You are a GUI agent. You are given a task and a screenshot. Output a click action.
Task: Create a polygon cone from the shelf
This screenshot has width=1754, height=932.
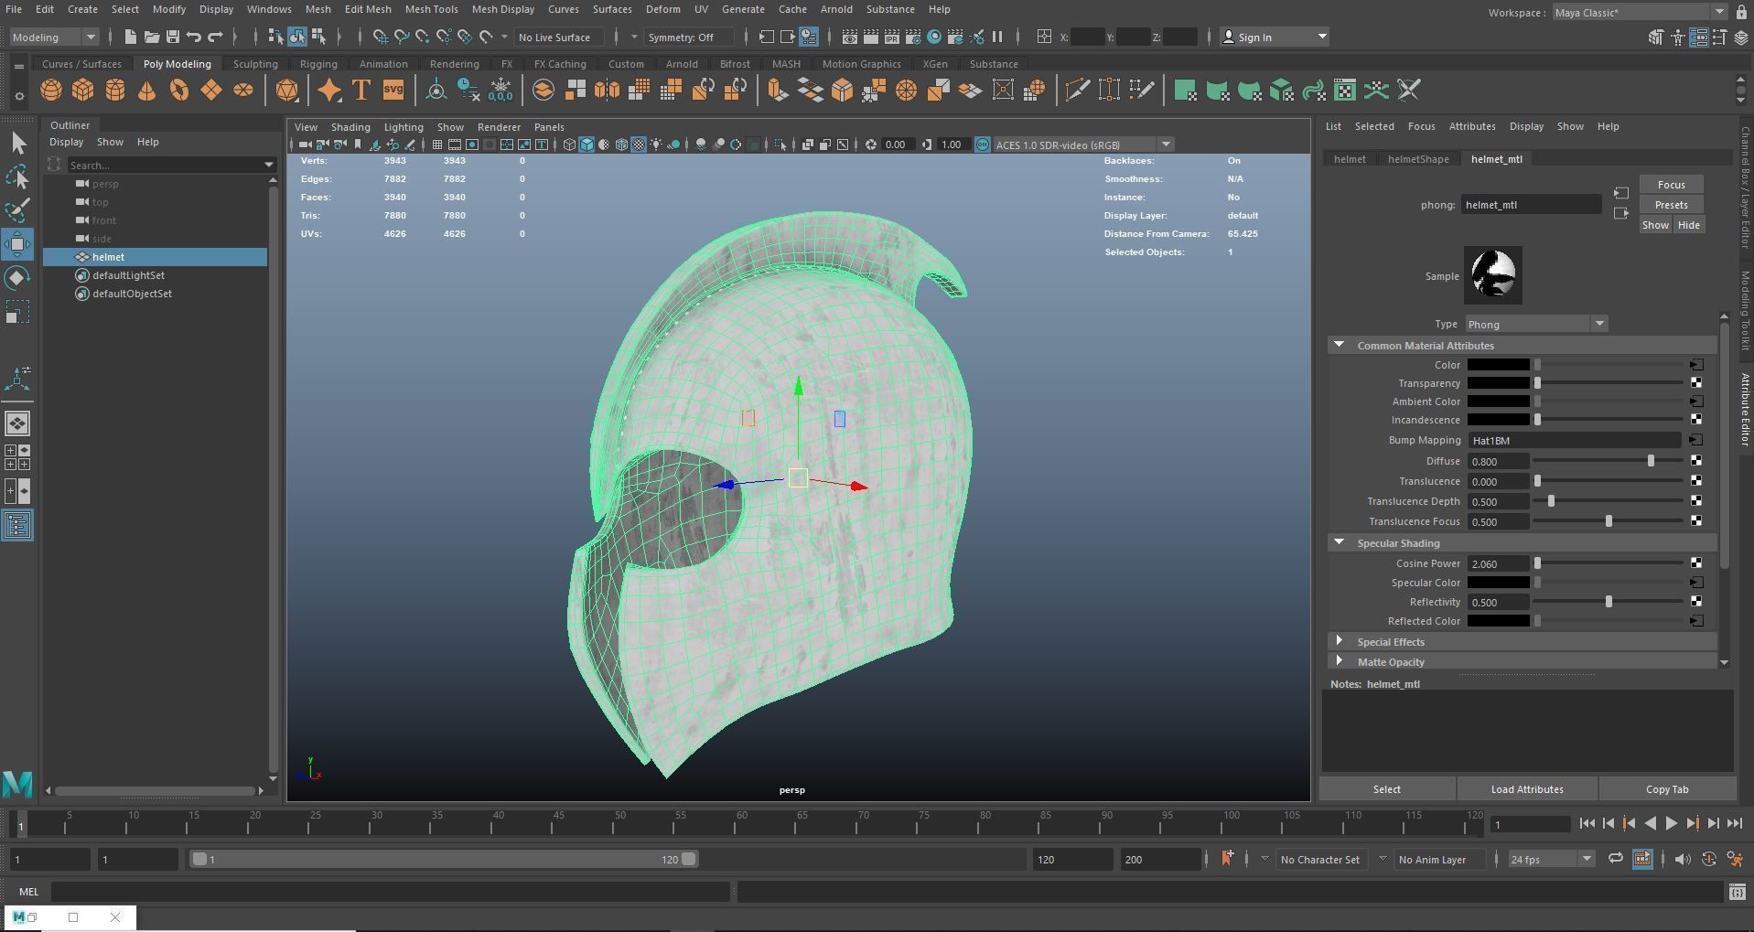(147, 90)
